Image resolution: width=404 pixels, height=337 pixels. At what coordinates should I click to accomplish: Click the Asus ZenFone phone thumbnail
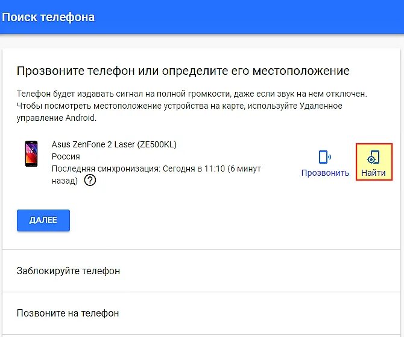[29, 154]
